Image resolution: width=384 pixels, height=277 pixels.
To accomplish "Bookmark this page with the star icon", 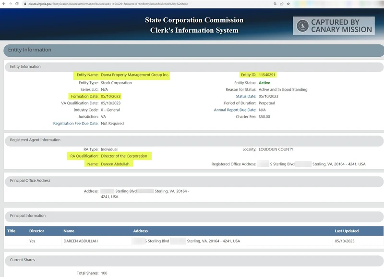I will (288, 3).
